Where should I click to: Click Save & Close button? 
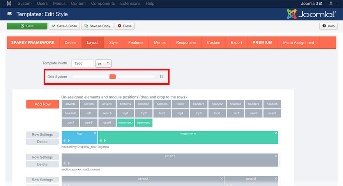pos(64,26)
